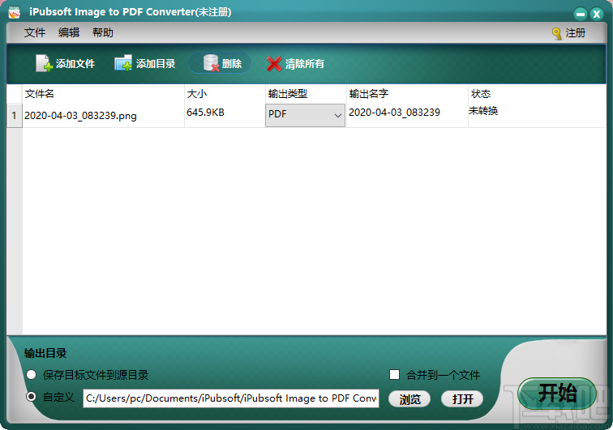Screen dimensions: 613x430
Task: Minimize the converter window
Action: click(581, 14)
